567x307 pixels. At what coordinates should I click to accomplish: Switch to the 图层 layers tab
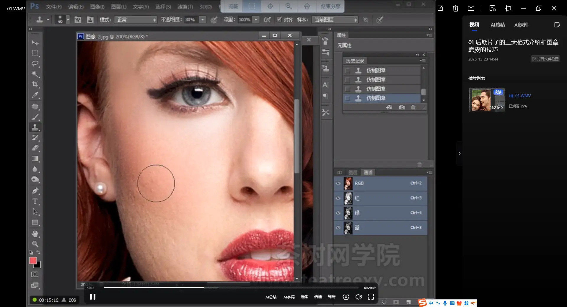[x=353, y=172]
